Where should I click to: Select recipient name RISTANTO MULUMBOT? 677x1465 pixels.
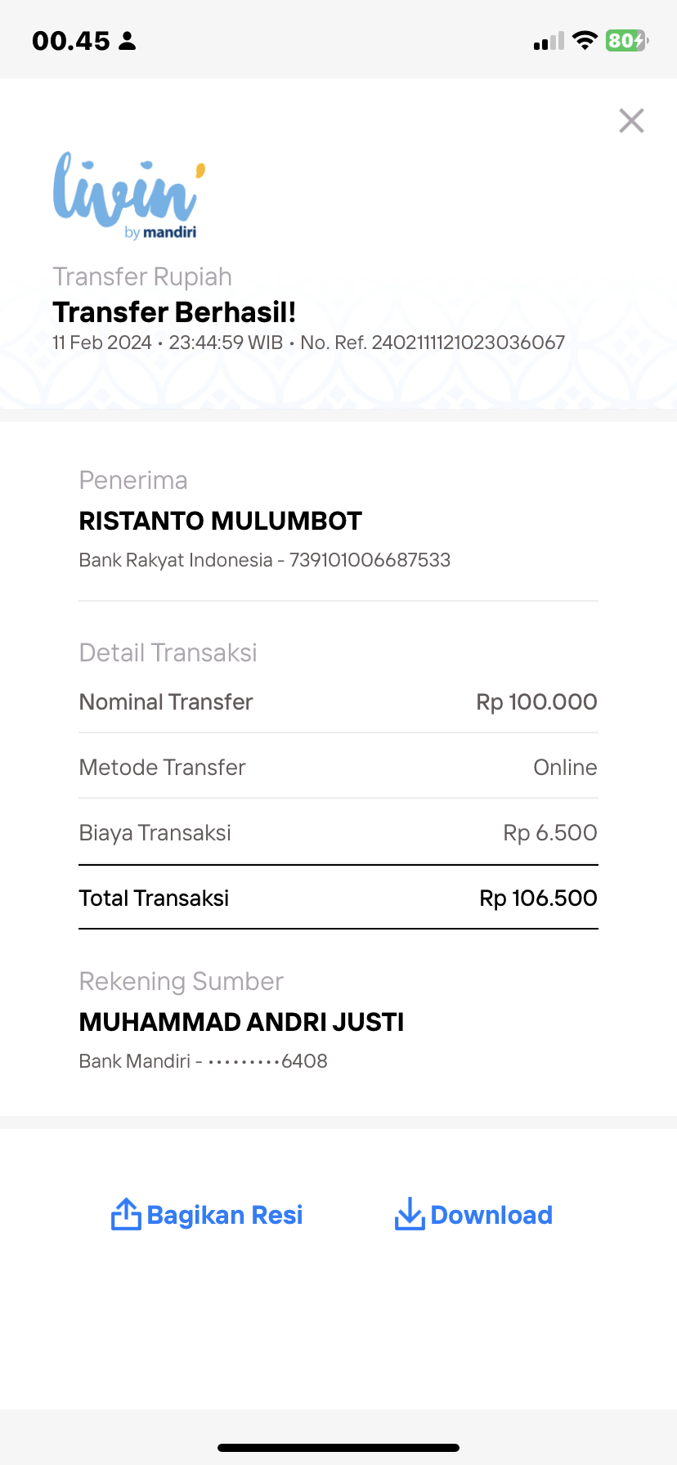pyautogui.click(x=221, y=521)
